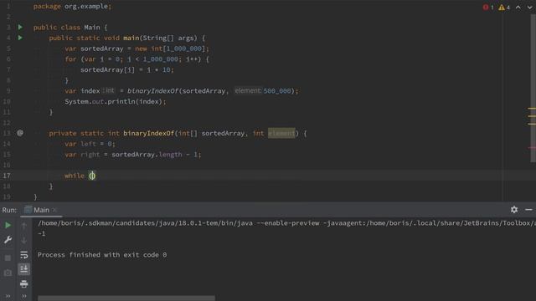Open Run panel settings gear
This screenshot has width=536, height=301.
click(x=514, y=210)
